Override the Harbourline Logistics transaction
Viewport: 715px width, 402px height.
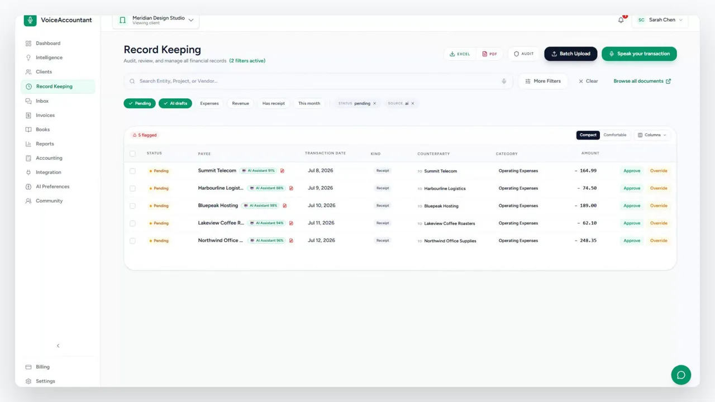click(659, 188)
